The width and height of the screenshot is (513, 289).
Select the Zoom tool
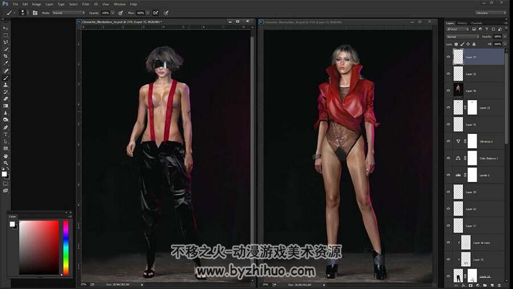(6, 162)
